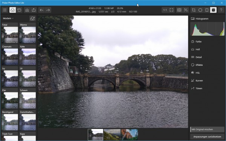Click the 20.3% zoom level text
This screenshot has height=141, width=226.
[120, 8]
